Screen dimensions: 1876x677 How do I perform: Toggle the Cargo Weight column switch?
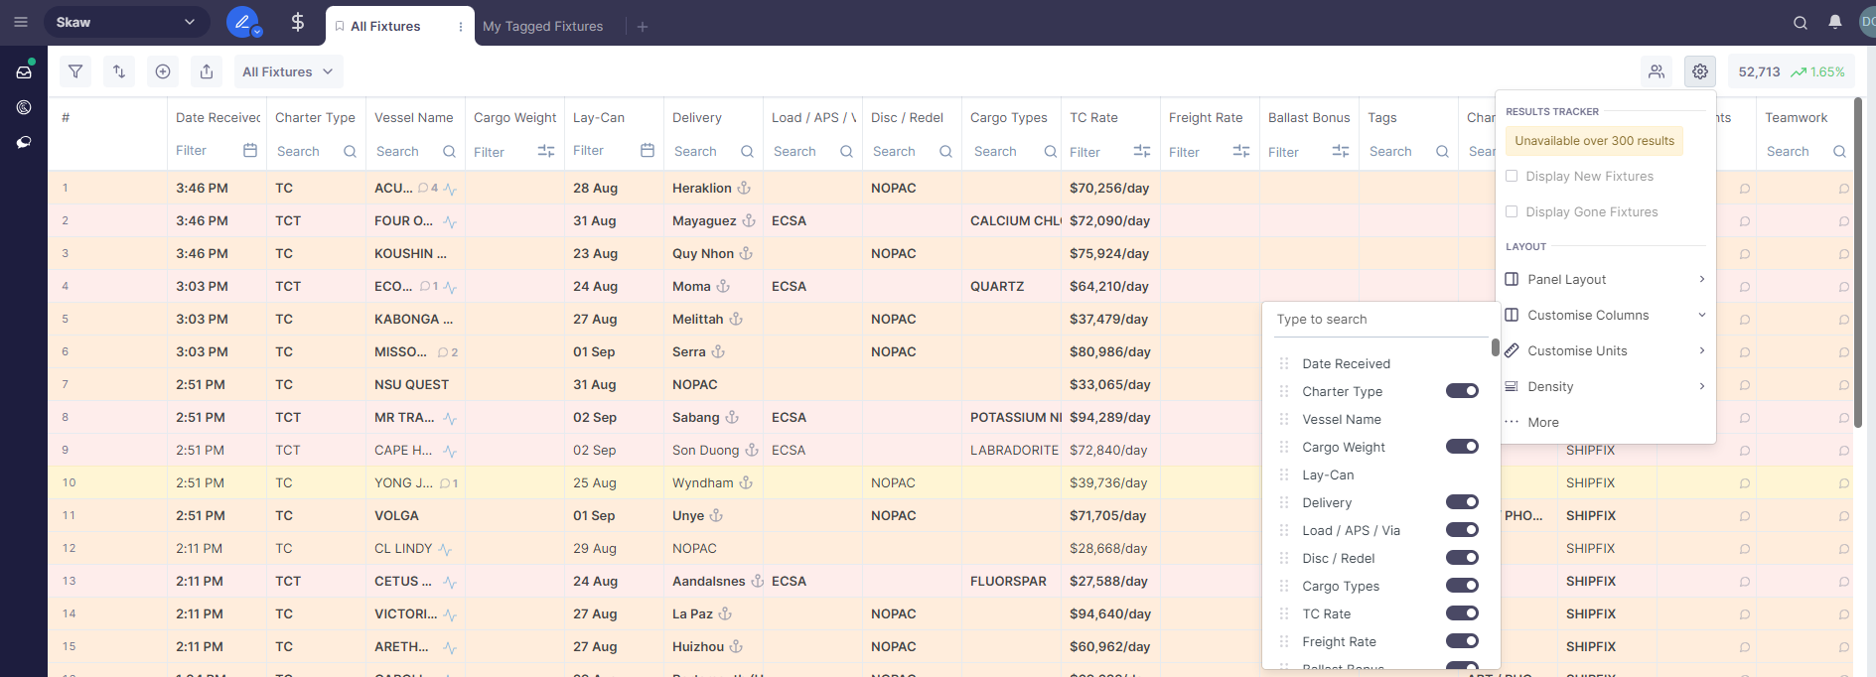(1461, 447)
